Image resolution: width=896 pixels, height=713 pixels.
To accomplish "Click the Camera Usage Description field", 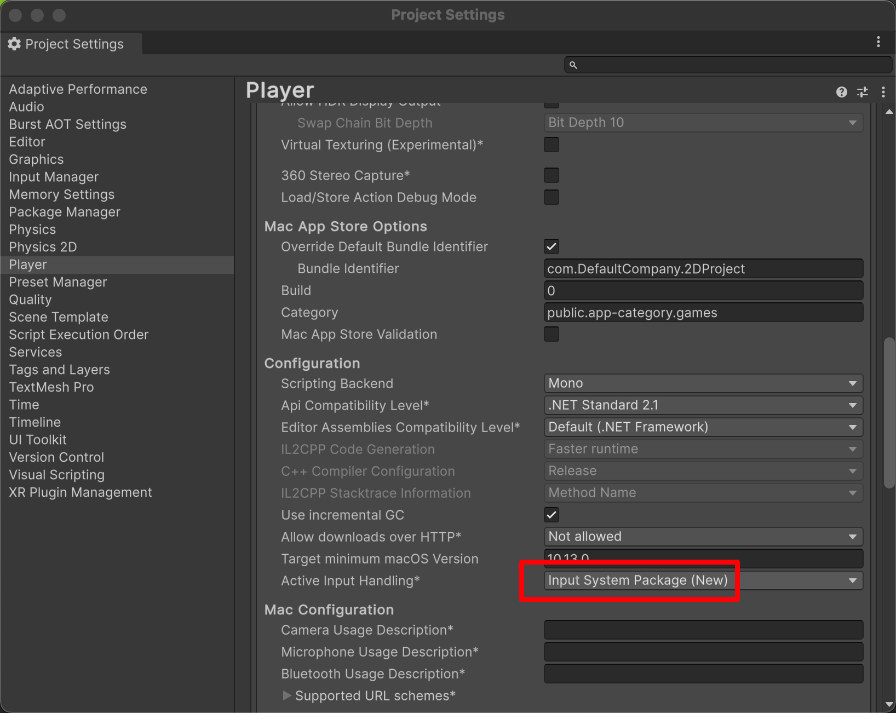I will 703,630.
